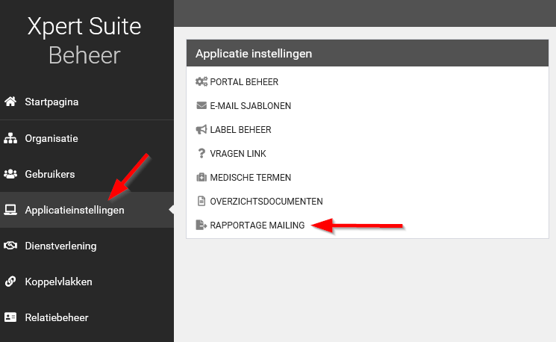Choose the E-mail Sjablonen link
This screenshot has width=556, height=342.
(x=251, y=106)
